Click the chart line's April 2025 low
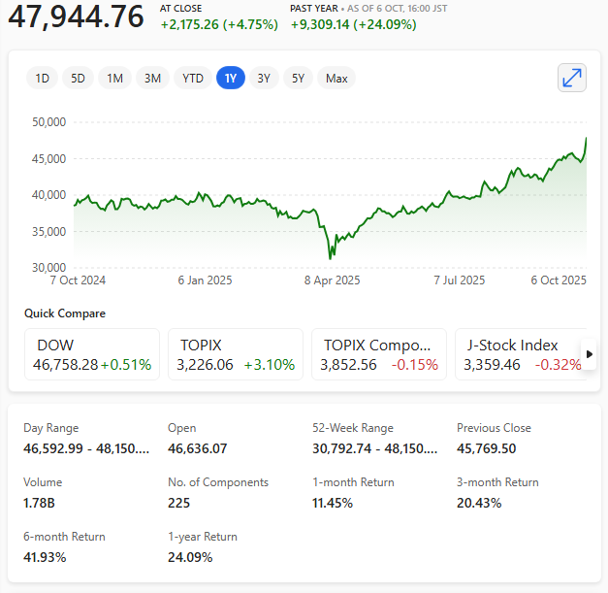This screenshot has height=593, width=608. [331, 258]
